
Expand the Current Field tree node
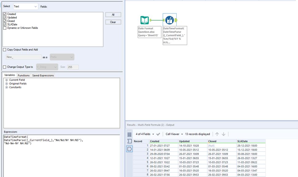coord(7,80)
